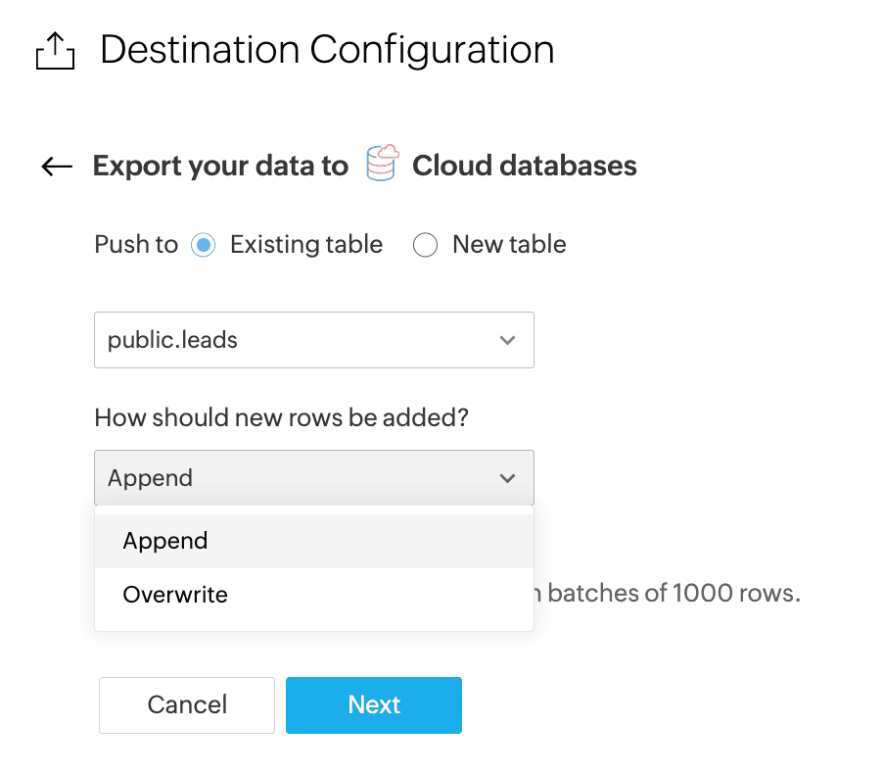Screen dimensions: 883x774
Task: Click the chevron arrow beside Append
Action: coord(507,478)
